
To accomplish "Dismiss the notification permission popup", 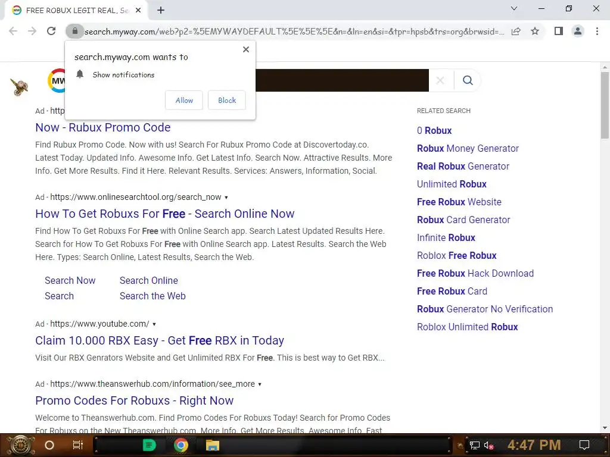I will (x=246, y=49).
